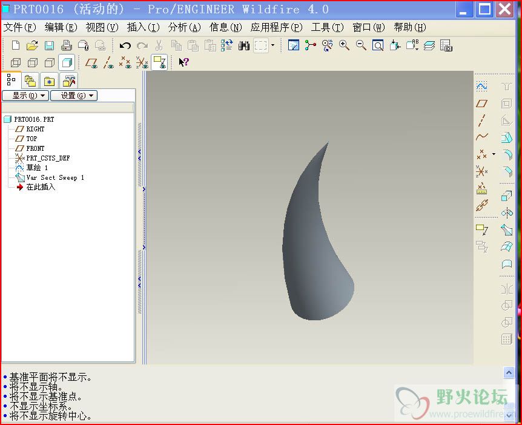This screenshot has height=425, width=522.
Task: Open a file with the folder icon
Action: click(32, 45)
